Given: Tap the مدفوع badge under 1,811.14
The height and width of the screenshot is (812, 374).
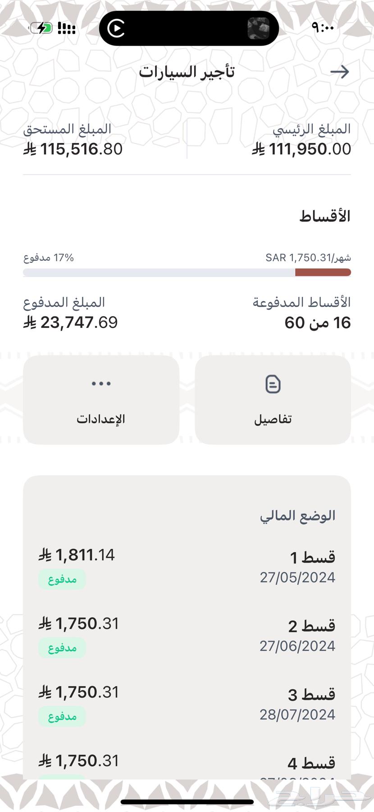Looking at the screenshot, I should [x=62, y=579].
